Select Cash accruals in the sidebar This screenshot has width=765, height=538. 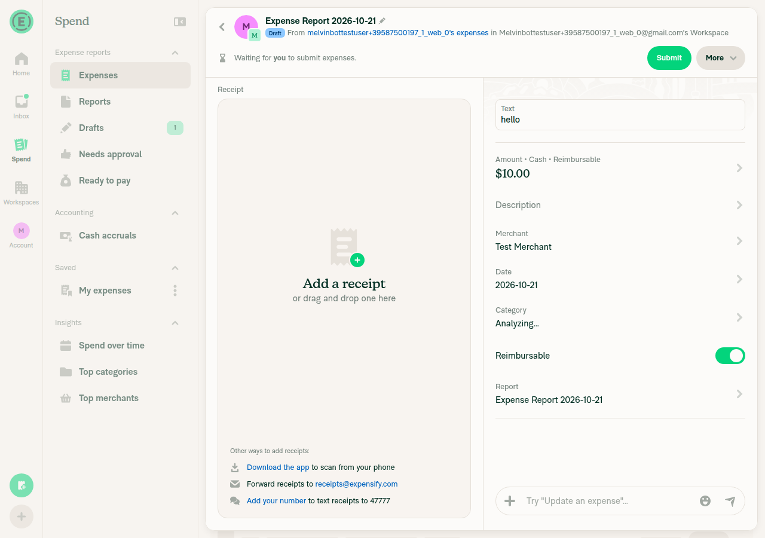click(x=120, y=236)
